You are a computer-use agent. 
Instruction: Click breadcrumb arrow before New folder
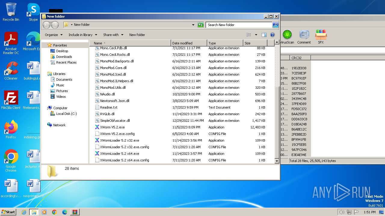tap(71, 25)
